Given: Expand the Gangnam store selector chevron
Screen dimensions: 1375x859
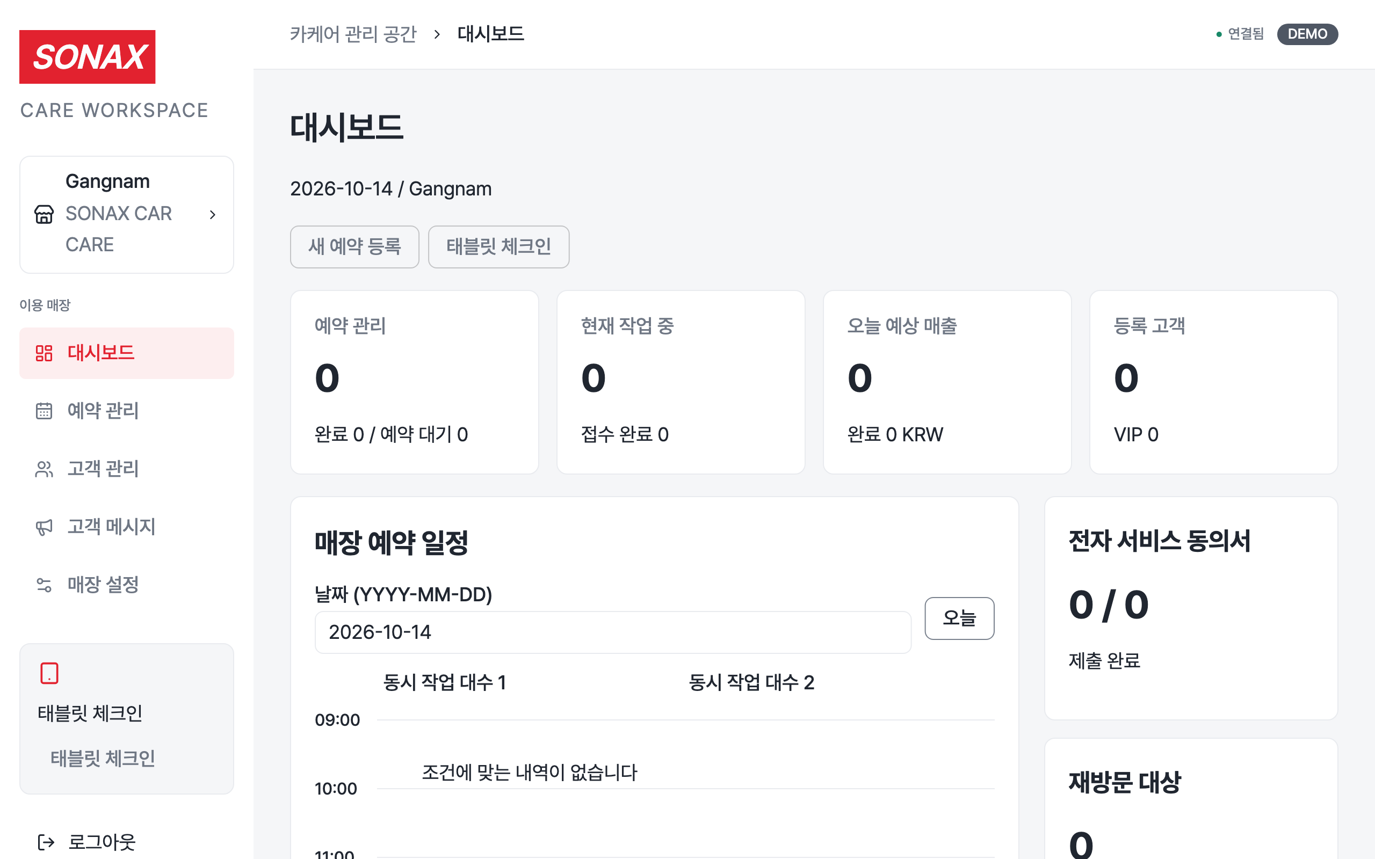Looking at the screenshot, I should pyautogui.click(x=213, y=215).
